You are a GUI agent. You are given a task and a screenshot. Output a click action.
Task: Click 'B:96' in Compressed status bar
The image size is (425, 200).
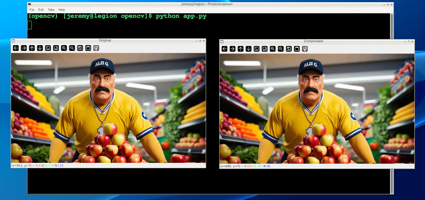point(267,166)
